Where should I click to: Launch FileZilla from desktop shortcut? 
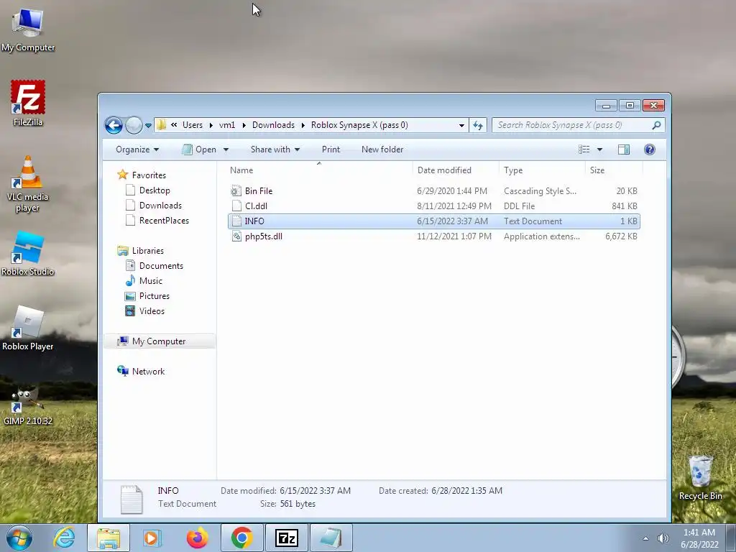tap(28, 103)
